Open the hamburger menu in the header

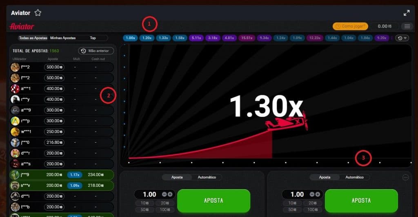click(x=407, y=26)
